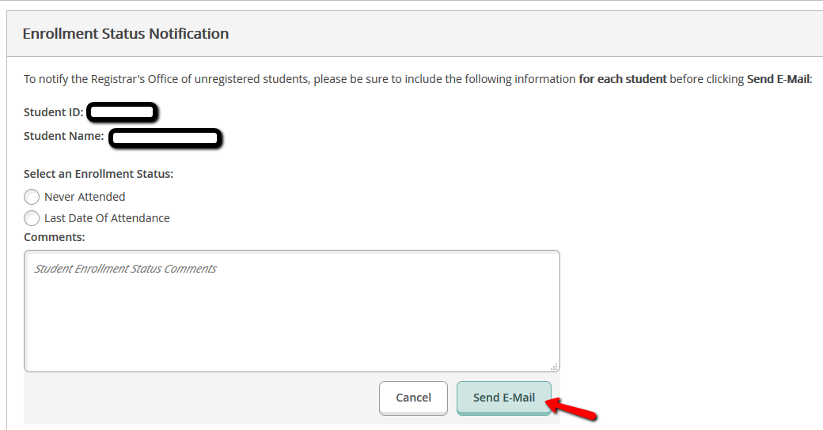The width and height of the screenshot is (823, 430).
Task: Click the bold 'for each student' text
Action: pos(622,79)
